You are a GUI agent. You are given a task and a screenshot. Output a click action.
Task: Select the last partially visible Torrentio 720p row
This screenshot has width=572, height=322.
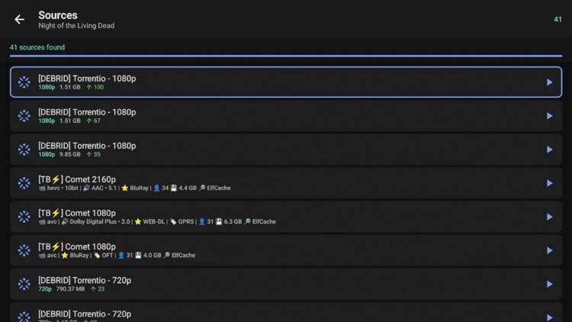(286, 313)
